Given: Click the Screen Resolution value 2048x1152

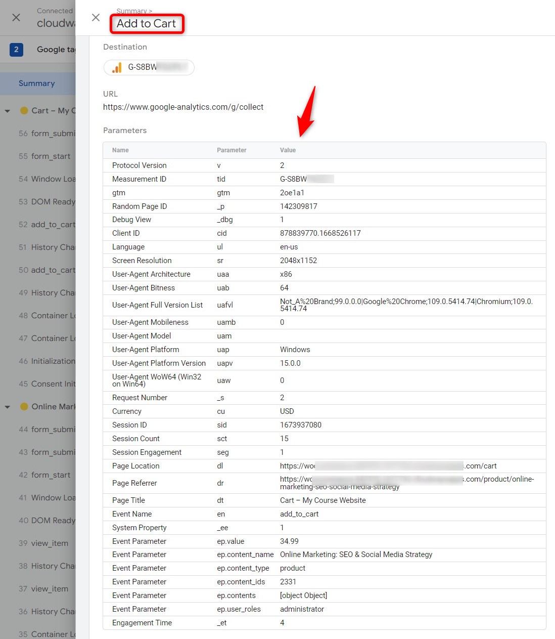Looking at the screenshot, I should [x=298, y=261].
